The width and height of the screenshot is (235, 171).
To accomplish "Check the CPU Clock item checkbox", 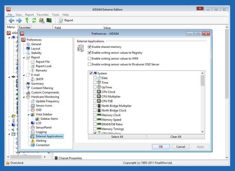I will 95,92.
